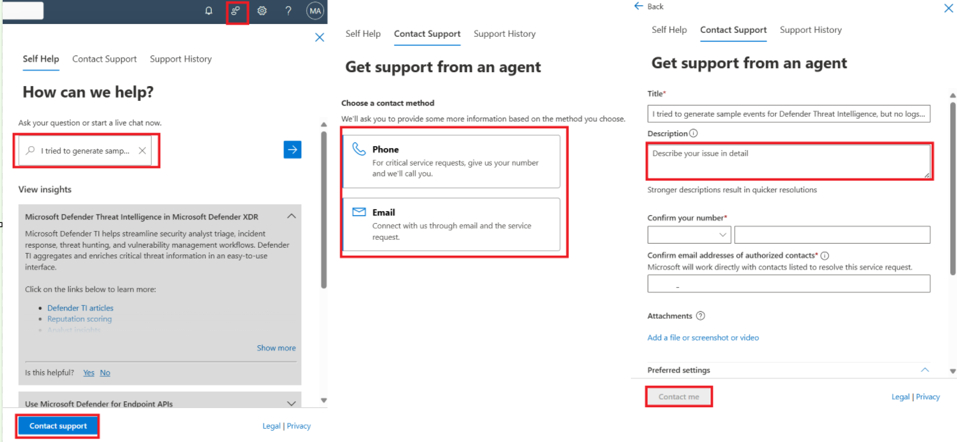Screen dimensions: 957x442
Task: Click Show more in insight card
Action: (276, 348)
